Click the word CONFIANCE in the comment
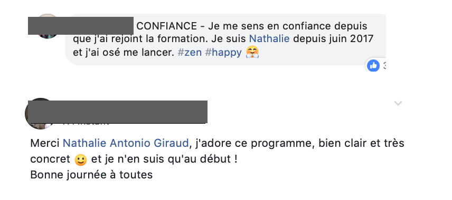452x200 pixels. point(167,26)
